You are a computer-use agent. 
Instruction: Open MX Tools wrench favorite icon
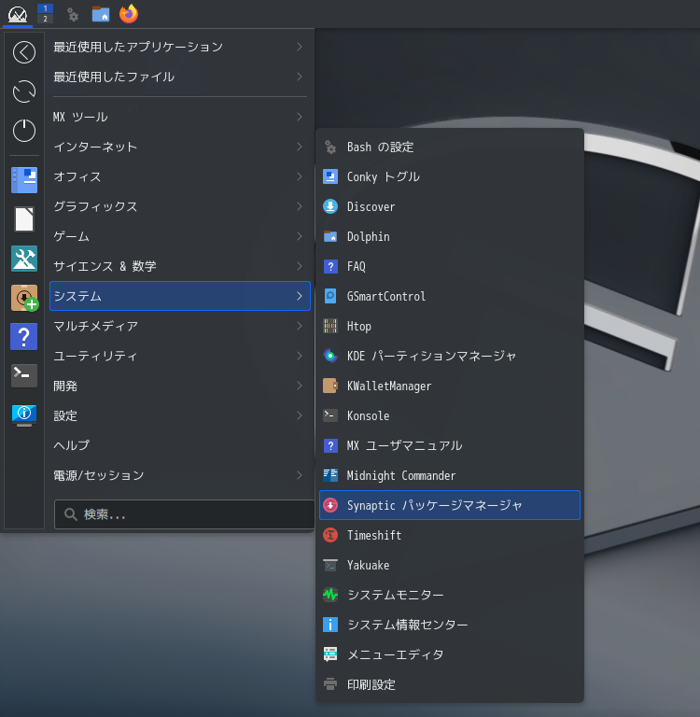coord(24,259)
